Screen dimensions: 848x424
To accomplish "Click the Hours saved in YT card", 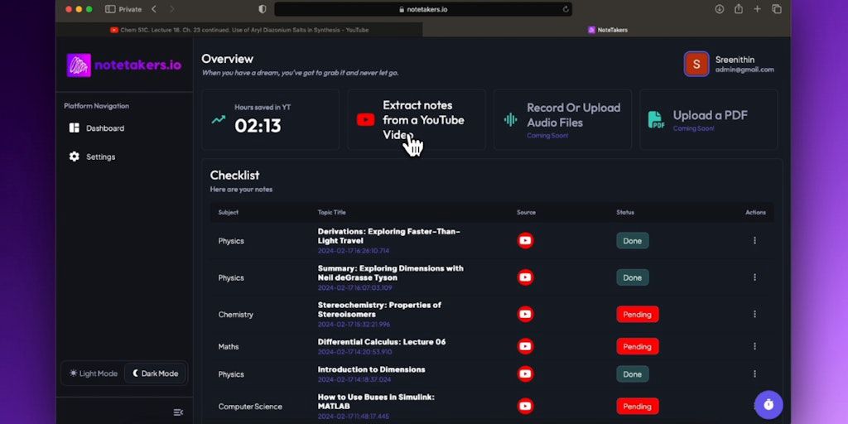I will click(271, 119).
